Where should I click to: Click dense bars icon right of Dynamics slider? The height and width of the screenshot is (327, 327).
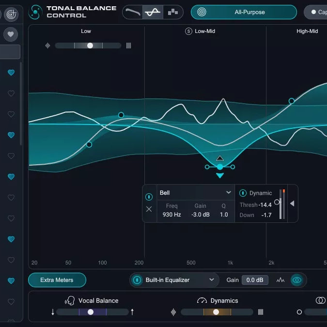point(261,312)
